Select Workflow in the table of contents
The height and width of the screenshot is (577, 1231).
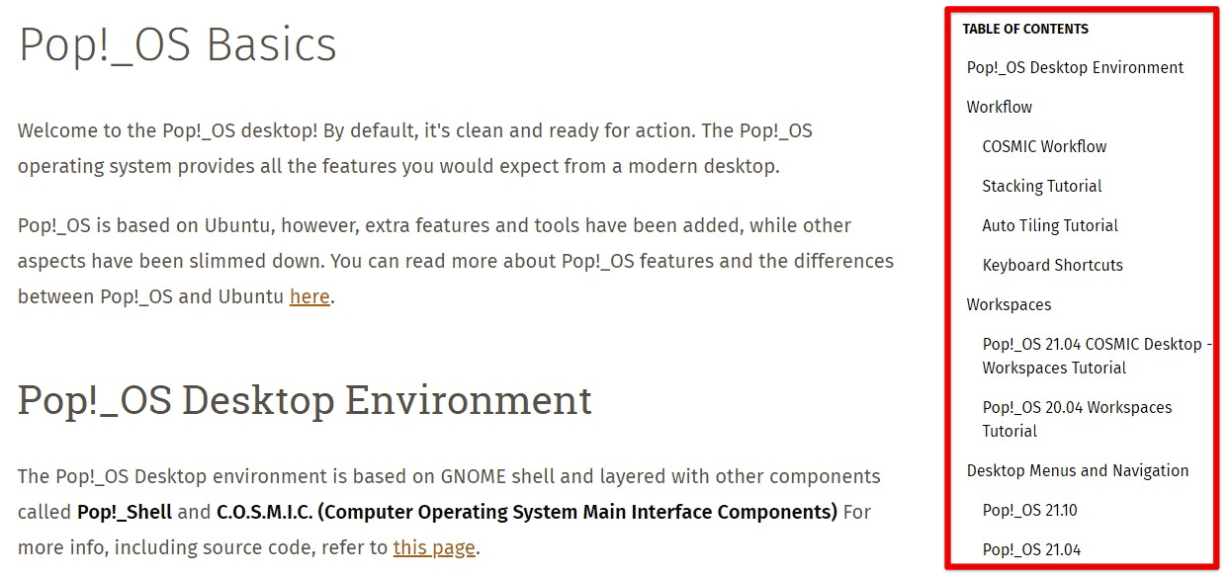pos(999,107)
